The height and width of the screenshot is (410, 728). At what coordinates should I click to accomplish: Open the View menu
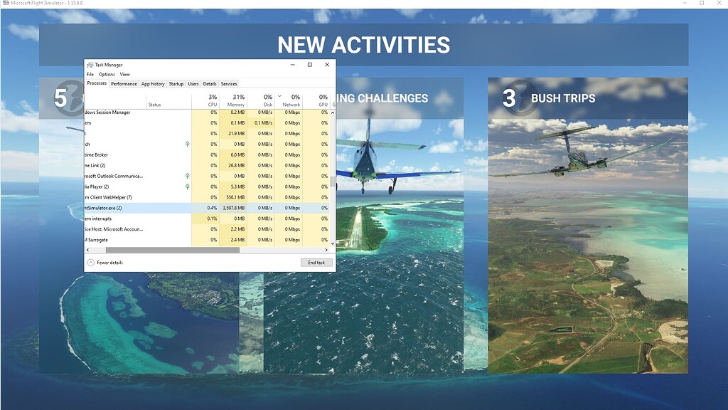pos(125,74)
